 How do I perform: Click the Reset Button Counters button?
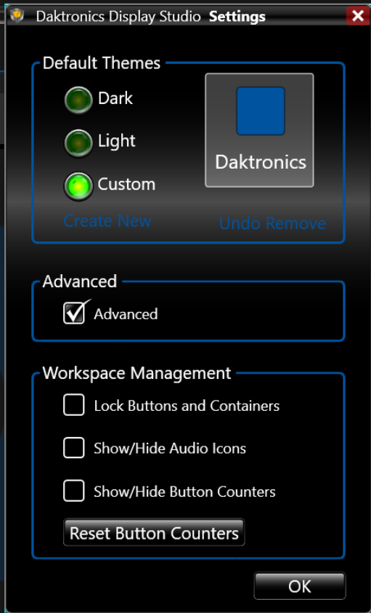pyautogui.click(x=154, y=532)
